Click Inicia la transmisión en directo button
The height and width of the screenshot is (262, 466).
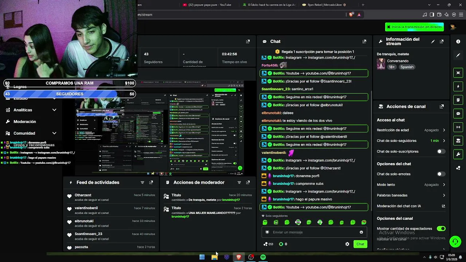click(414, 27)
